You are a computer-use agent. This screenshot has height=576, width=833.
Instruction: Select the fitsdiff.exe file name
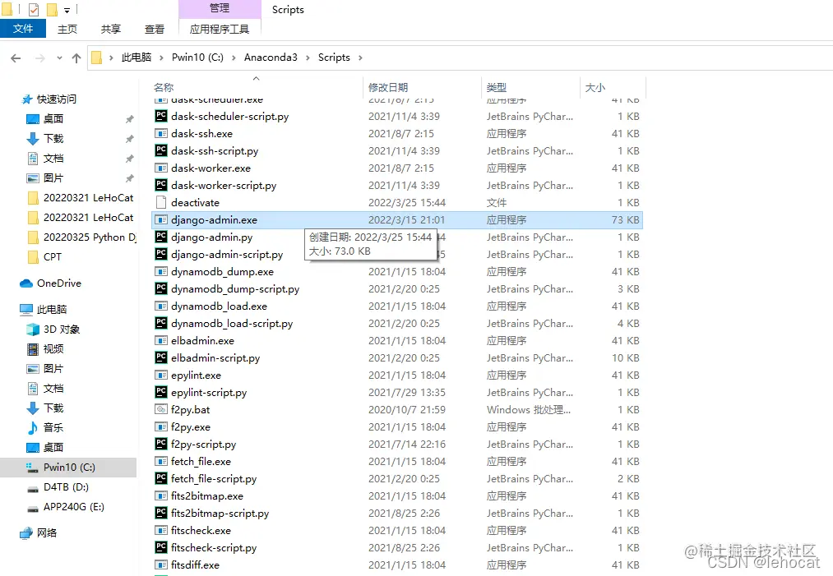pos(195,564)
